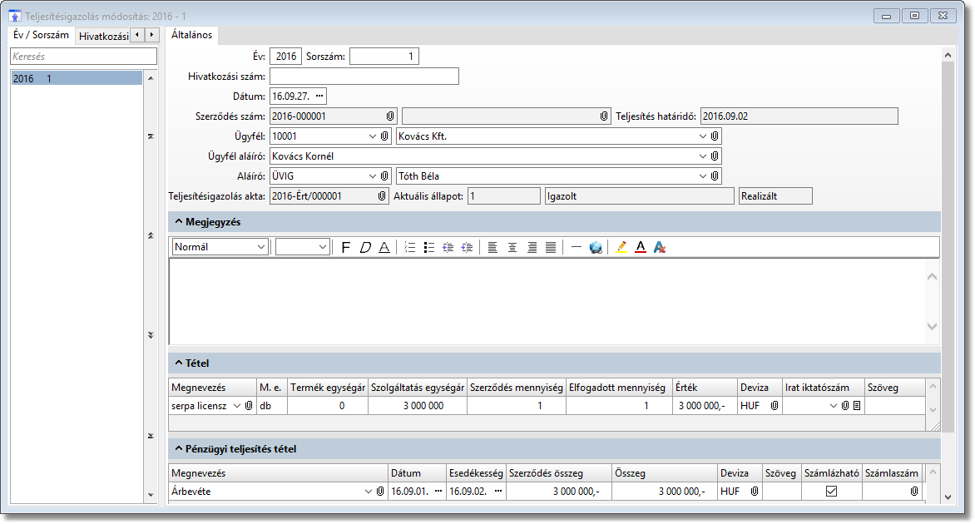Viewport: 975px width, 524px height.
Task: Expand the Ügyfél aláíró dropdown
Action: (x=703, y=156)
